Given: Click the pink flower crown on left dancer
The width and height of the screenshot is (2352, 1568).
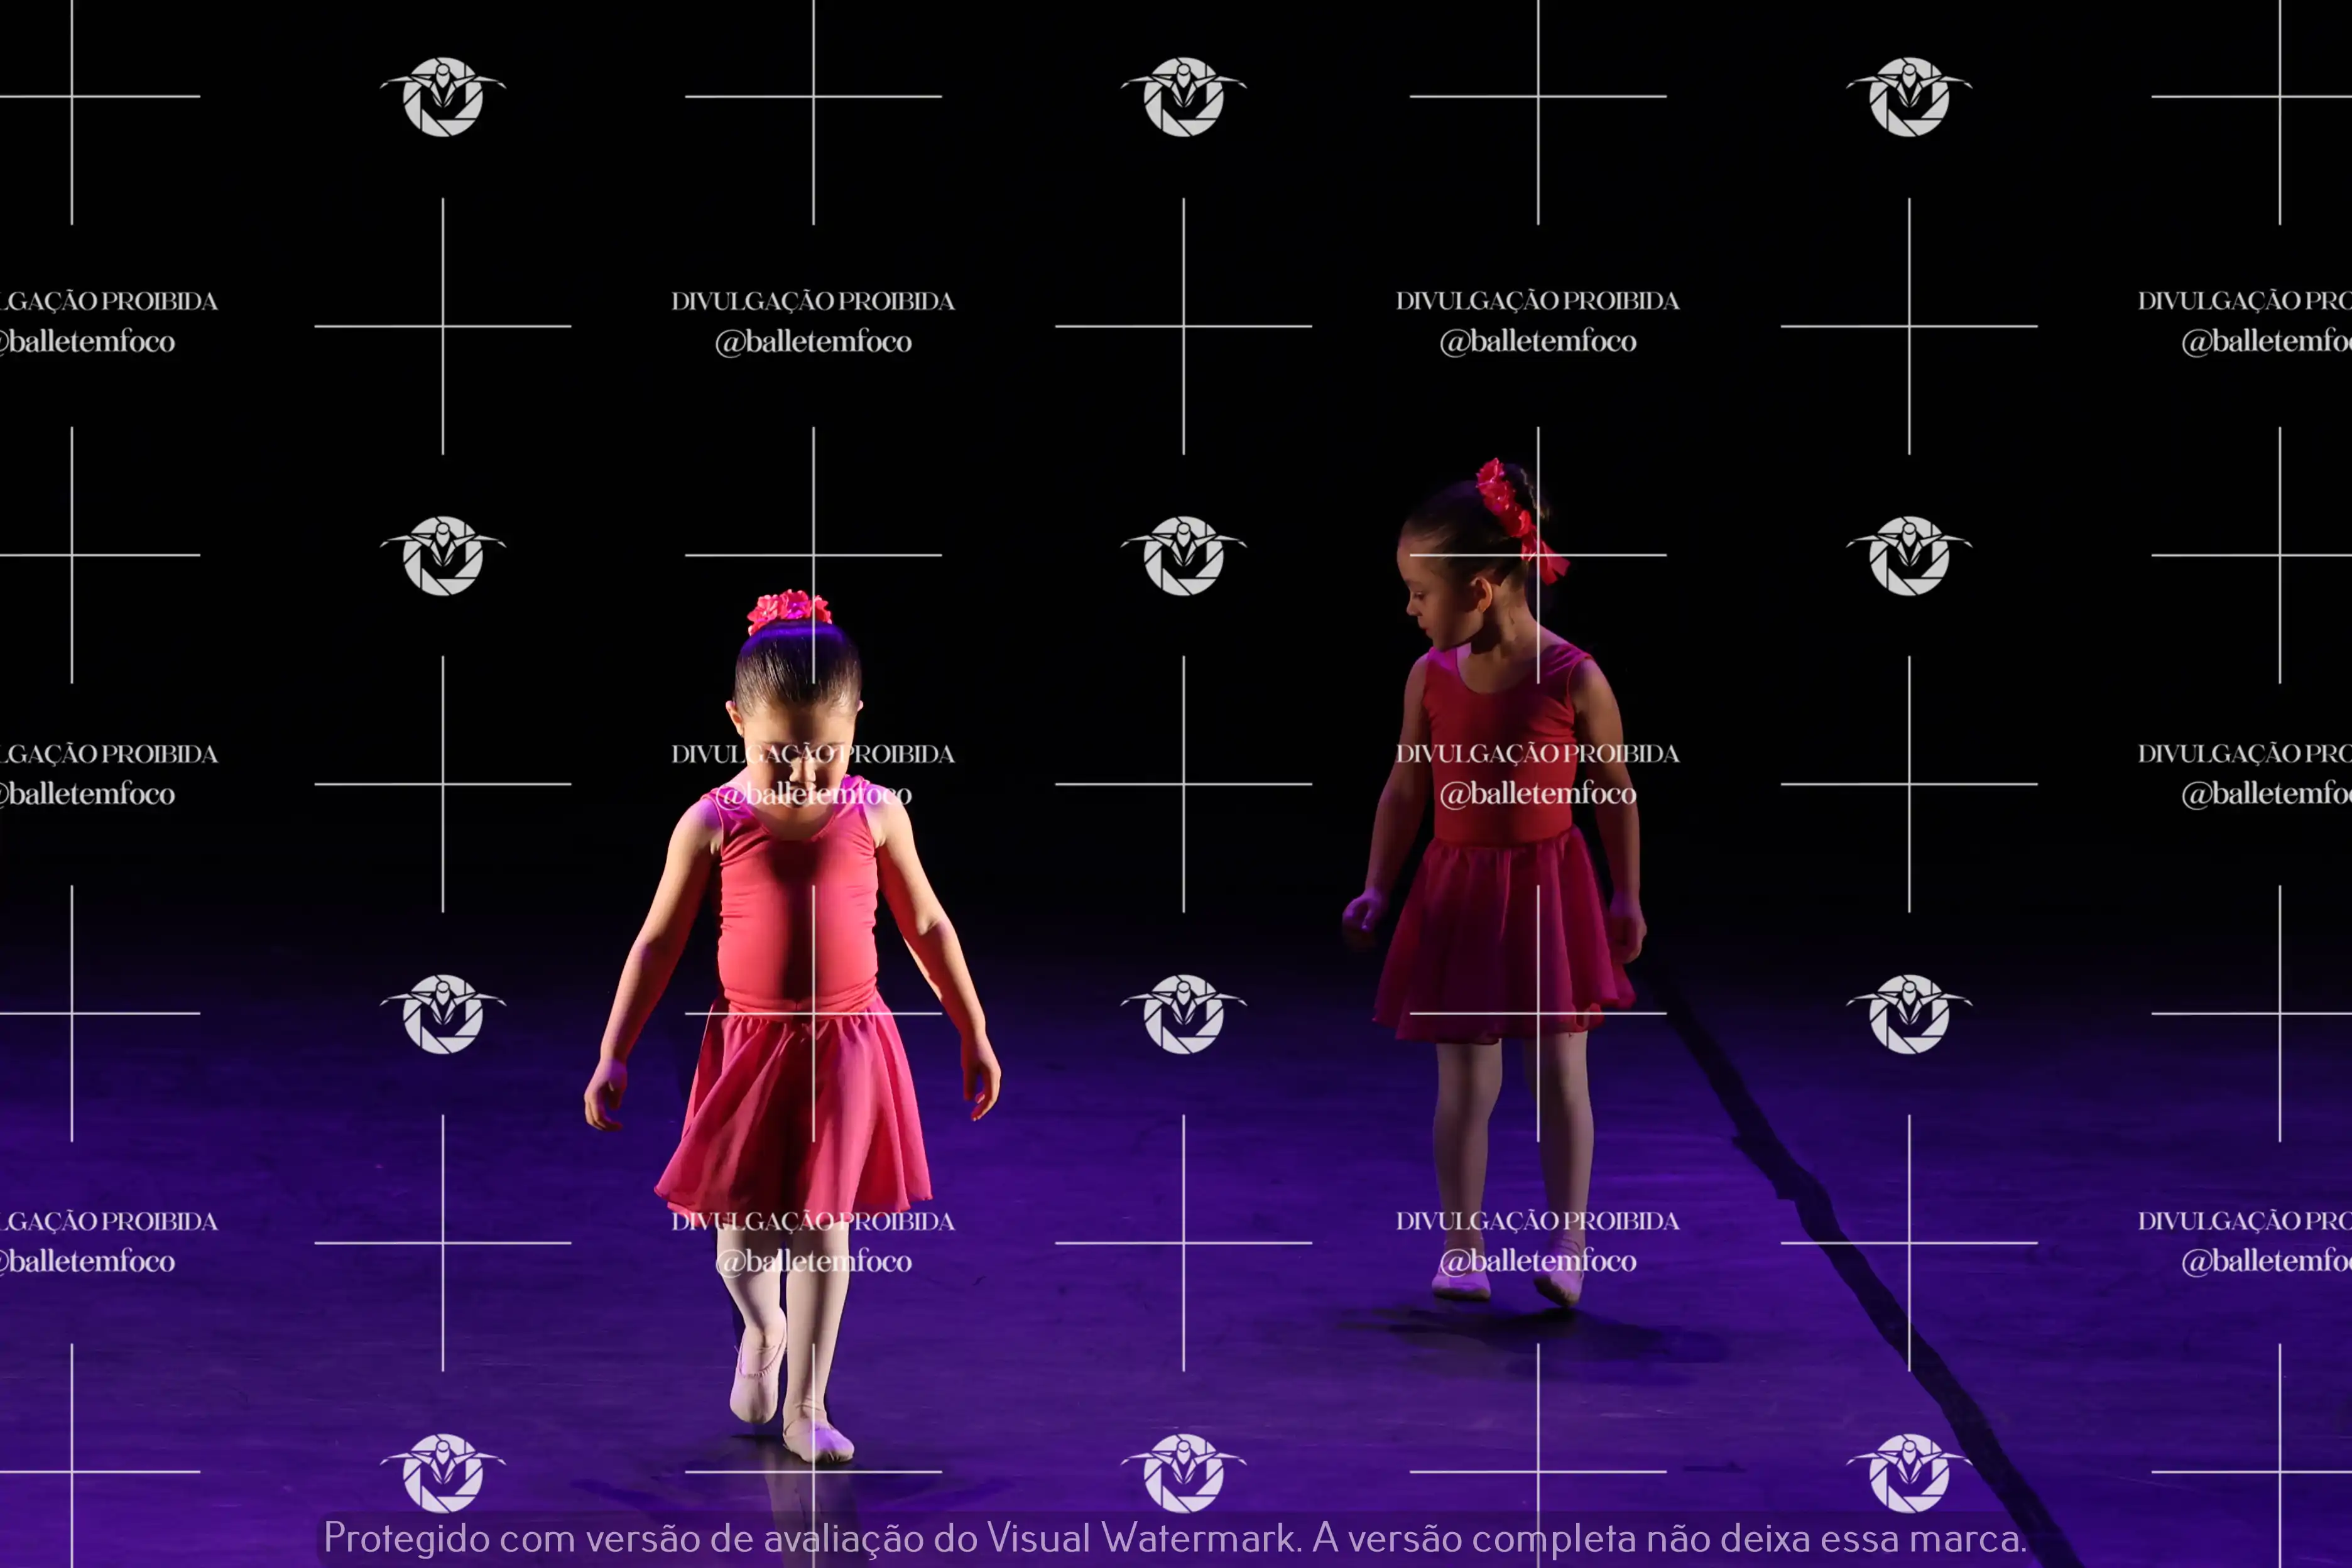Looking at the screenshot, I should point(789,609).
